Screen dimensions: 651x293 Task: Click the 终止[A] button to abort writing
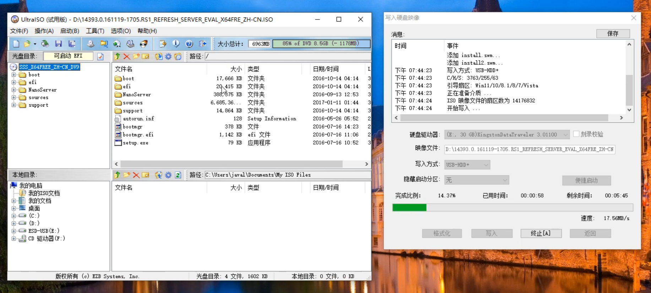coord(541,233)
